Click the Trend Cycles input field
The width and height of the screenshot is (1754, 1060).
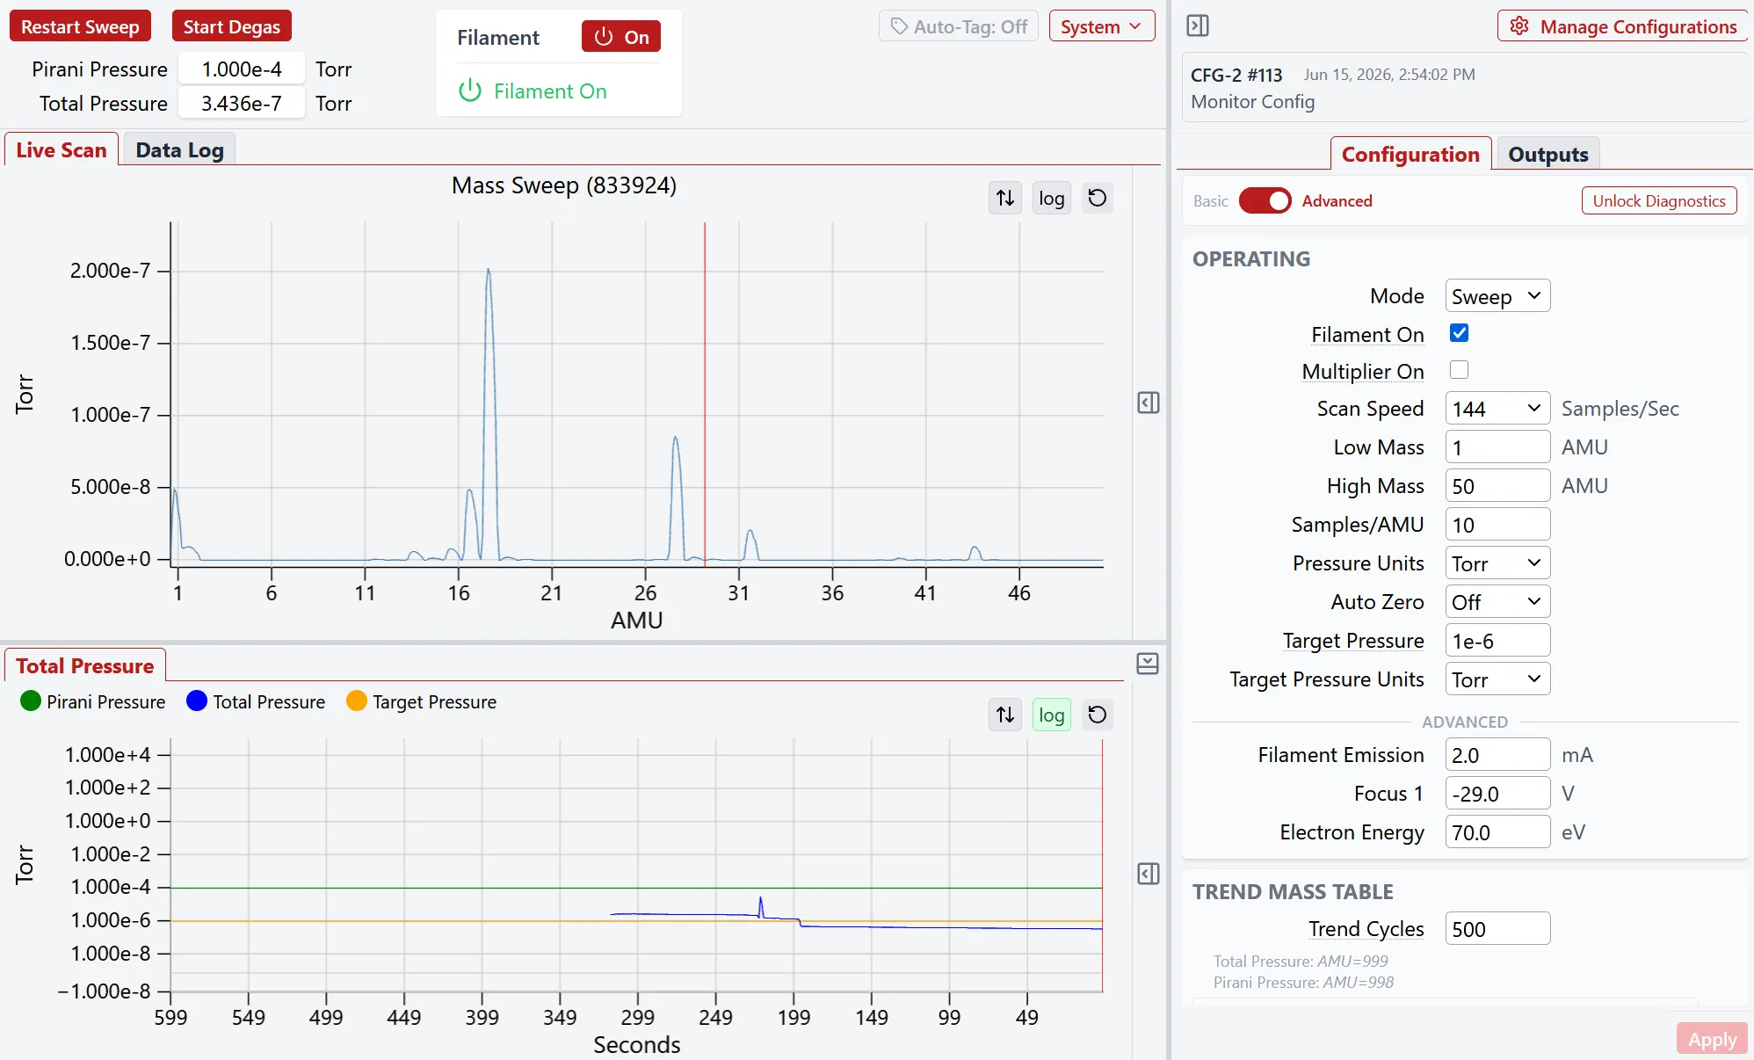tap(1497, 929)
